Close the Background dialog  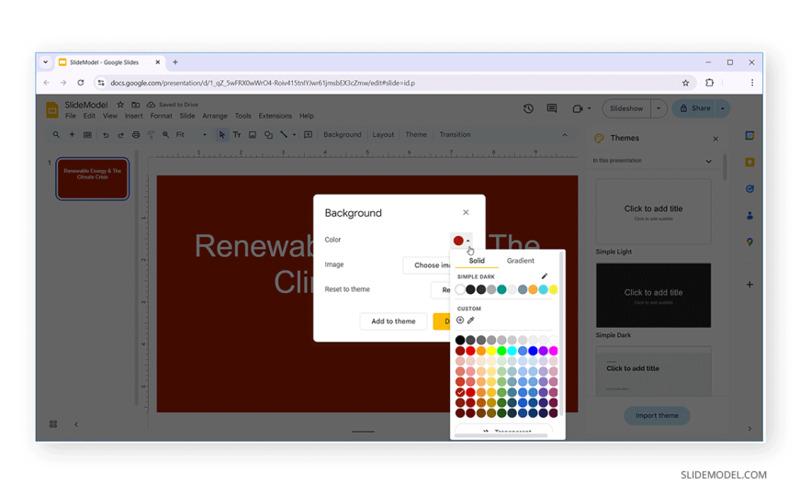click(466, 212)
